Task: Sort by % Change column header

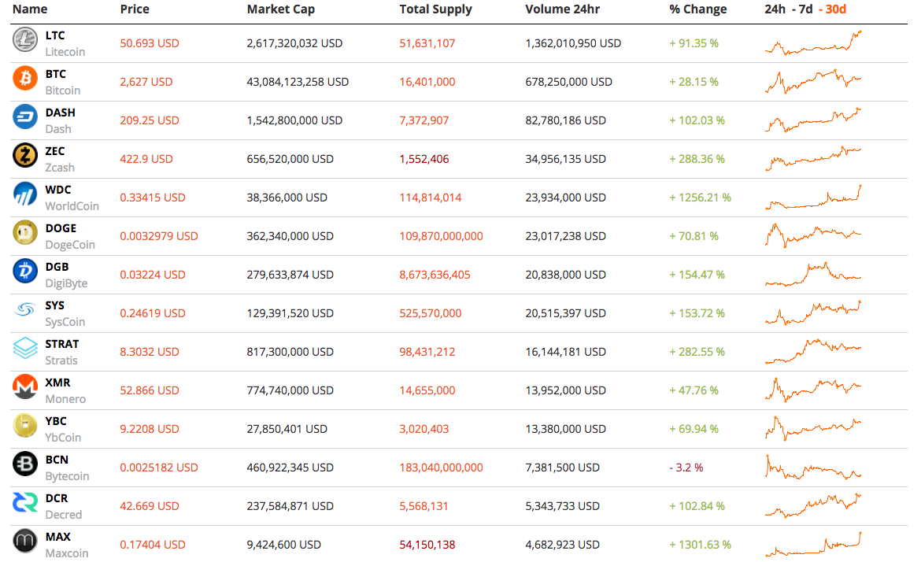Action: click(697, 9)
